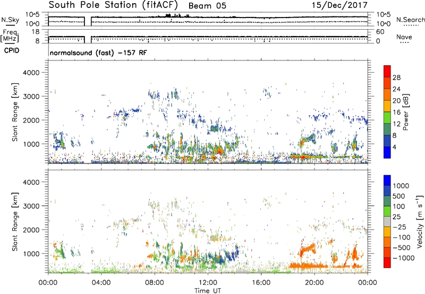Click the "08:00" time tick label
The image size is (425, 294).
point(155,283)
